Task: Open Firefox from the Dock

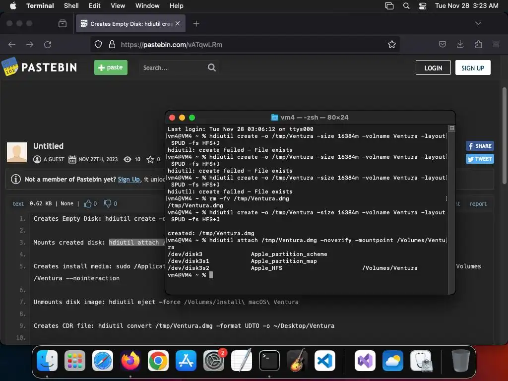Action: [x=130, y=360]
